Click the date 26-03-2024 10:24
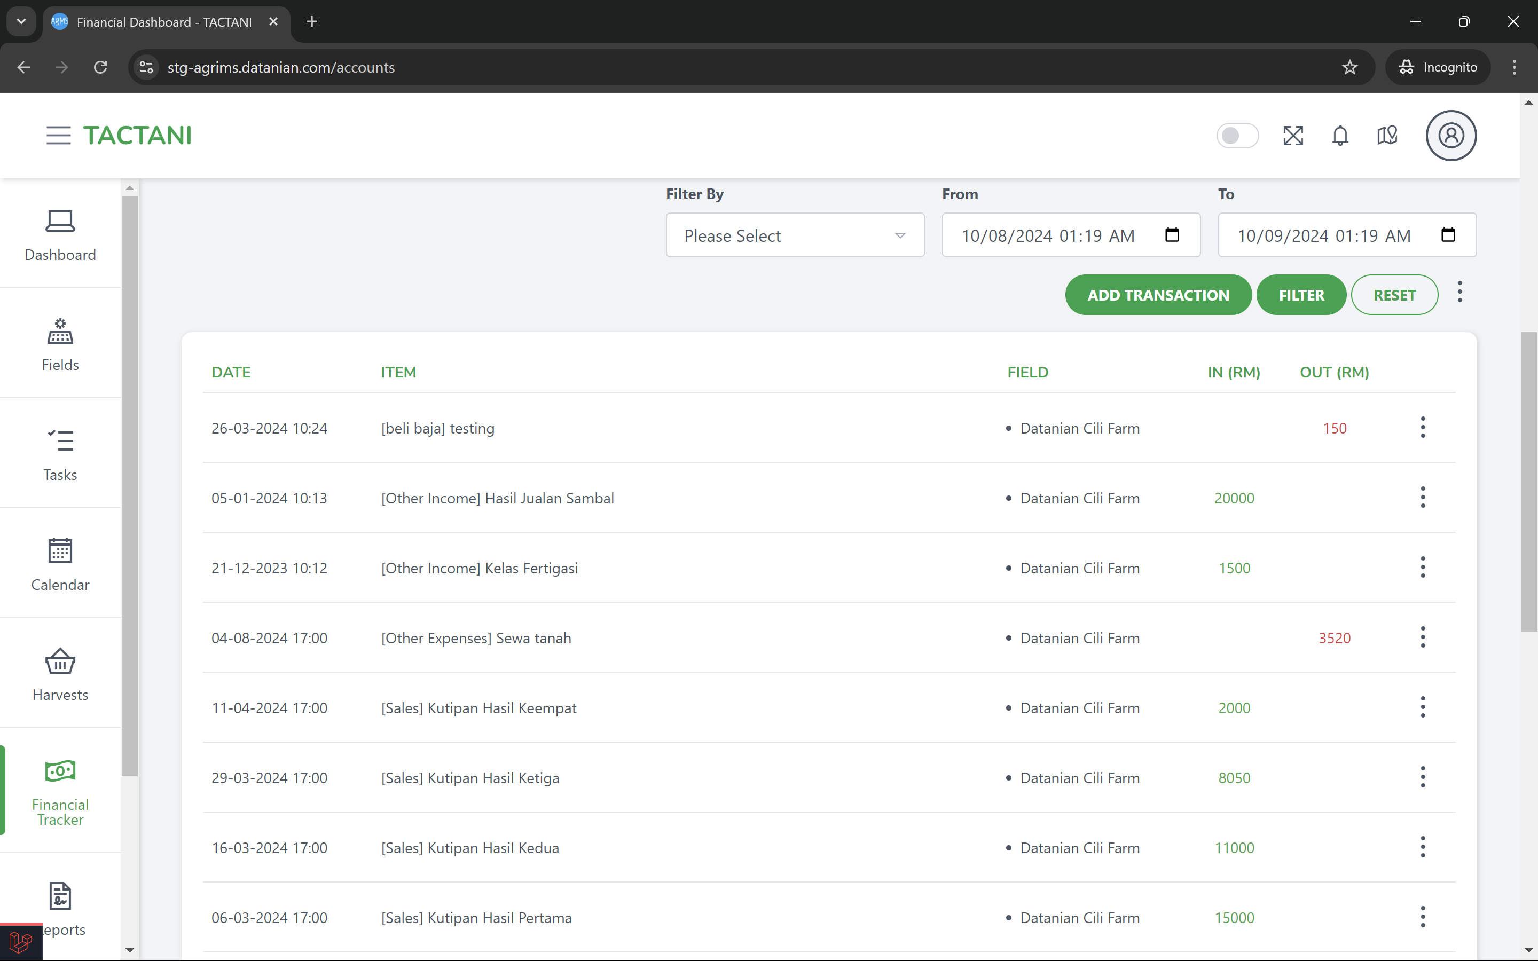The height and width of the screenshot is (961, 1538). [x=270, y=428]
